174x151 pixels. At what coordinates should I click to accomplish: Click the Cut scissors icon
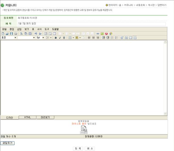22,34
